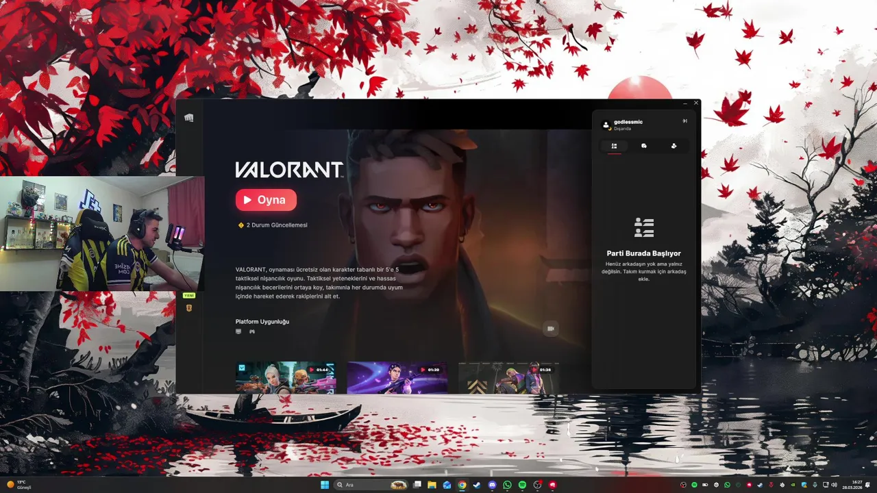Open WhatsApp from the taskbar
This screenshot has width=877, height=493.
pyautogui.click(x=507, y=485)
